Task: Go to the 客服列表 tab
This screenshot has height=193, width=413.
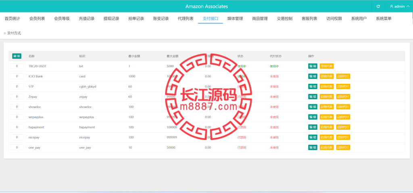Action: (309, 19)
